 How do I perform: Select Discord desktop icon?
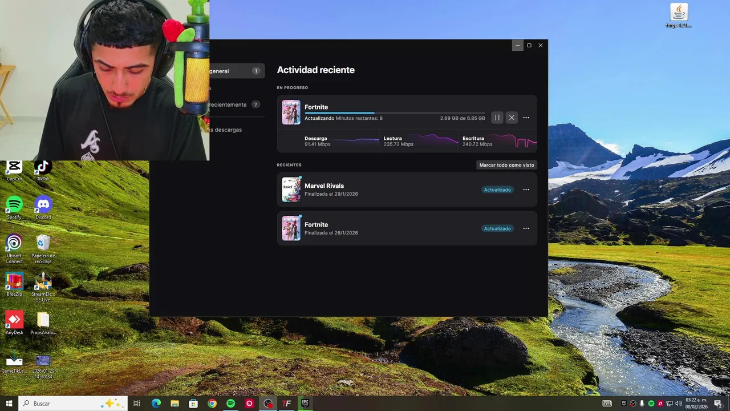(43, 208)
